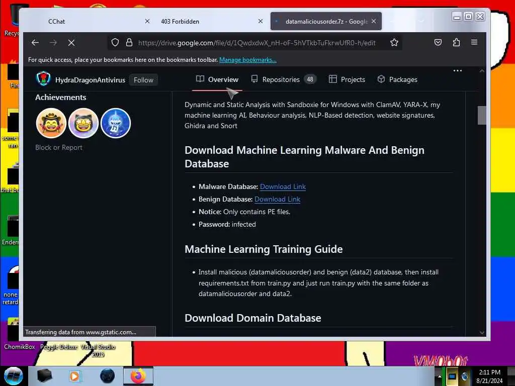Bookmark this page with the star
This screenshot has height=386, width=515.
[394, 42]
